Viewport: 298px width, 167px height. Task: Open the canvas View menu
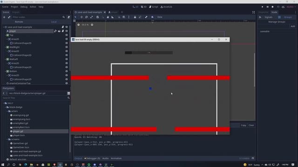point(160,17)
